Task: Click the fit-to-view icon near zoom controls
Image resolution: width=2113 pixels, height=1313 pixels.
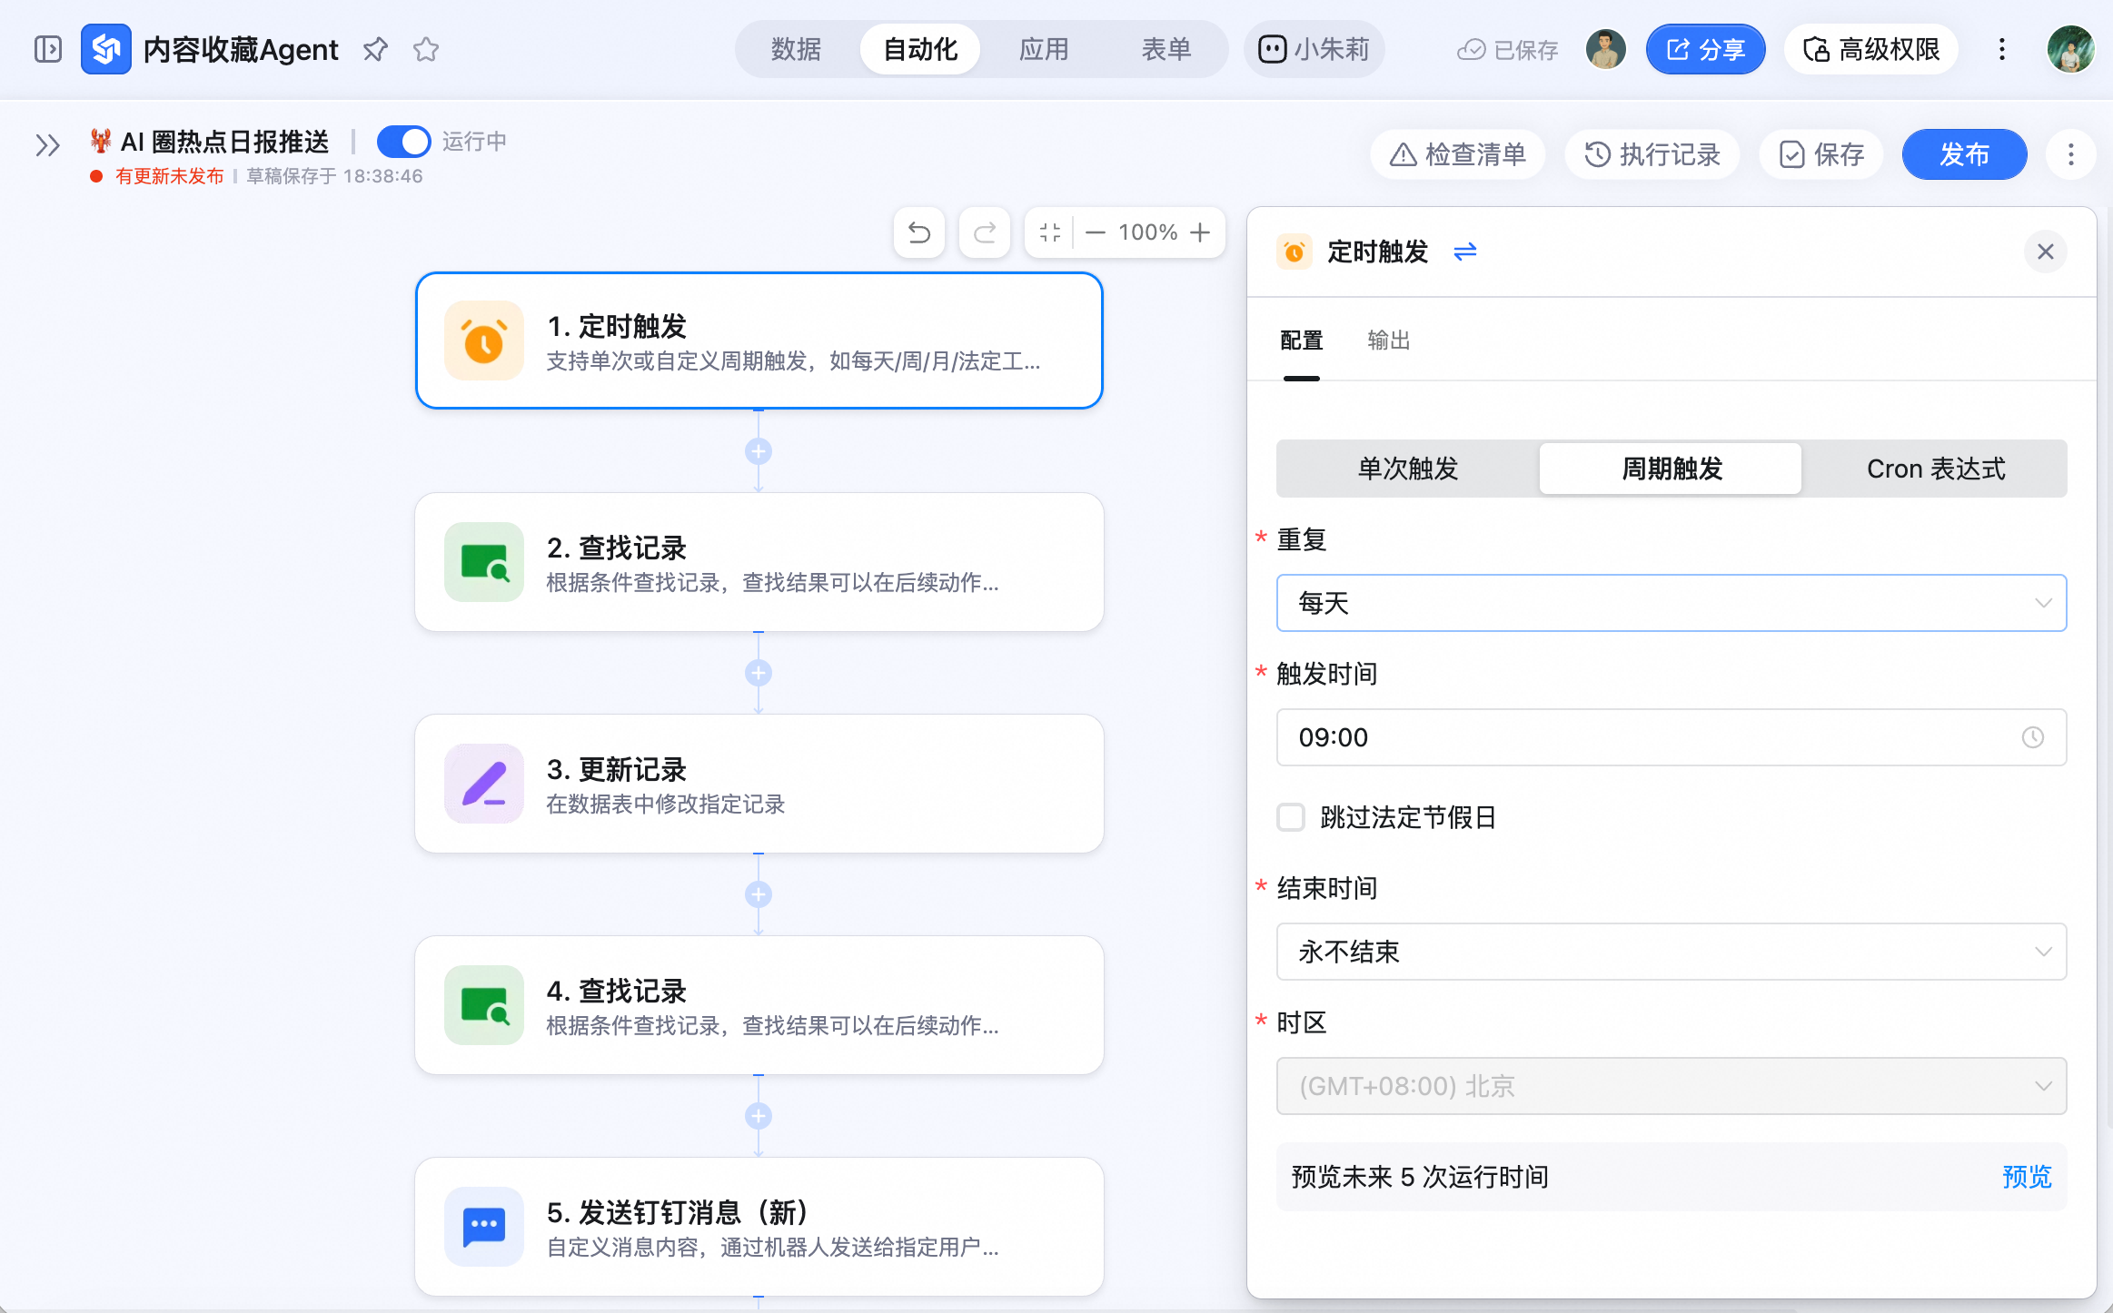Action: 1049,232
